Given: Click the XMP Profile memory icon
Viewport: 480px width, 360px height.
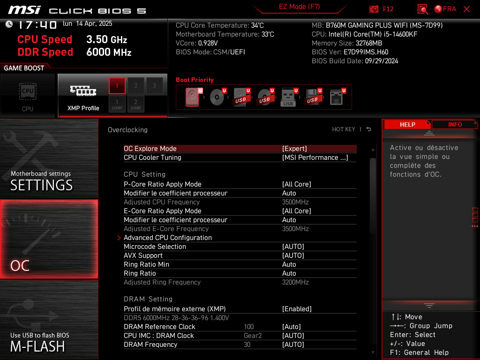Looking at the screenshot, I should (x=83, y=91).
